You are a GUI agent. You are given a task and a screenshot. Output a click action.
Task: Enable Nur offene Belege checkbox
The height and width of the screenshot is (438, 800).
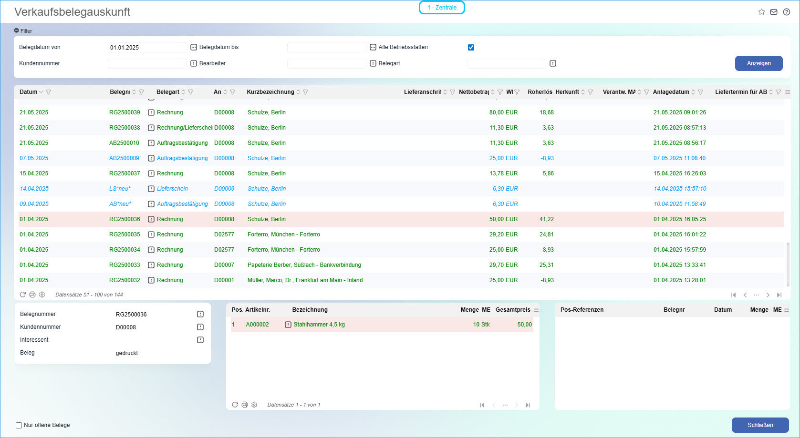[x=19, y=425]
